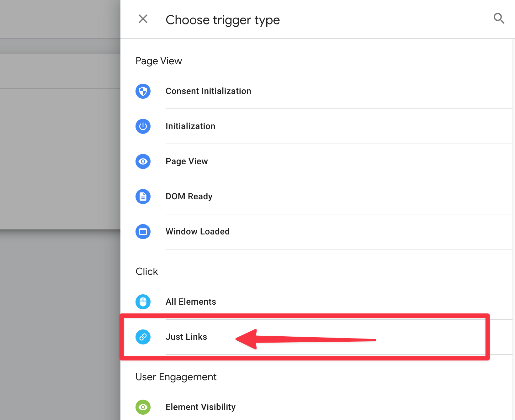Image resolution: width=515 pixels, height=420 pixels.
Task: Click the green Element Visibility eye icon
Action: (143, 407)
